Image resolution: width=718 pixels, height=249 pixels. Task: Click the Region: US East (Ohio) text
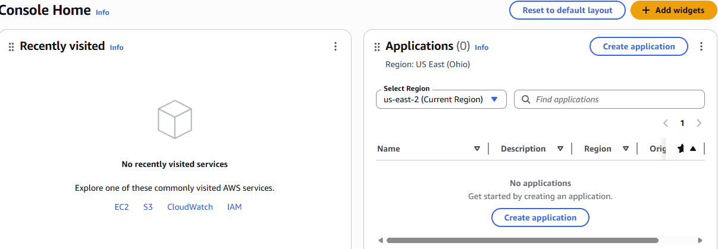pos(428,64)
